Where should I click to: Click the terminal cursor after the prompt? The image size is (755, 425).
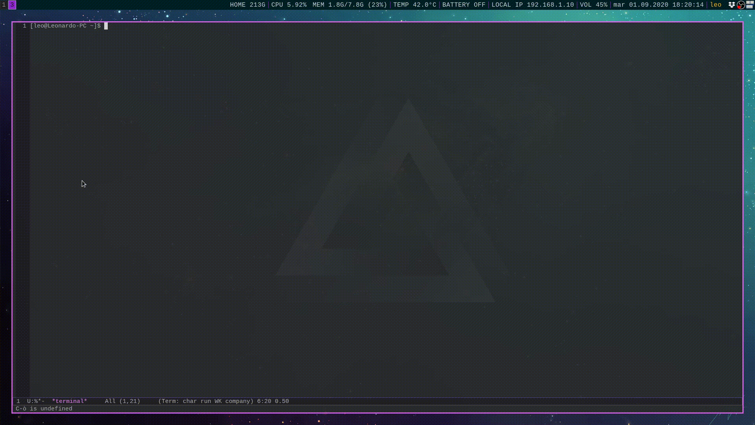[x=106, y=26]
